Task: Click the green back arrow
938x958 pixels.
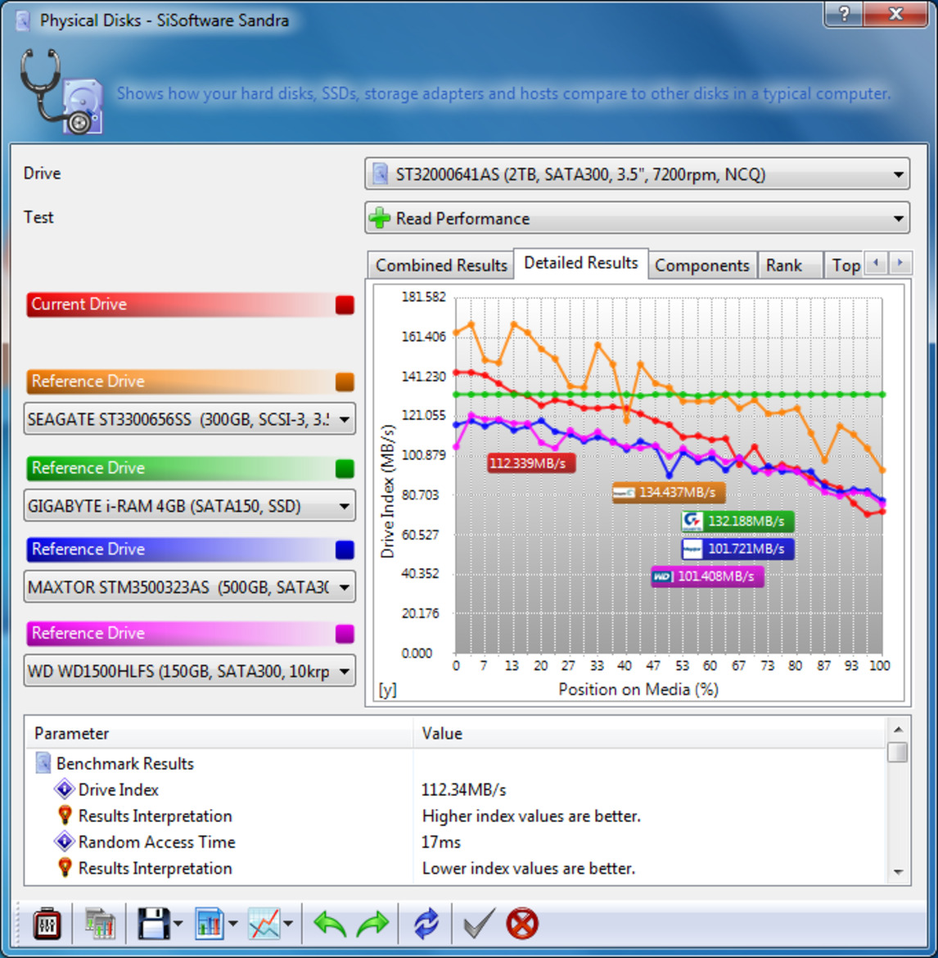Action: click(x=330, y=924)
